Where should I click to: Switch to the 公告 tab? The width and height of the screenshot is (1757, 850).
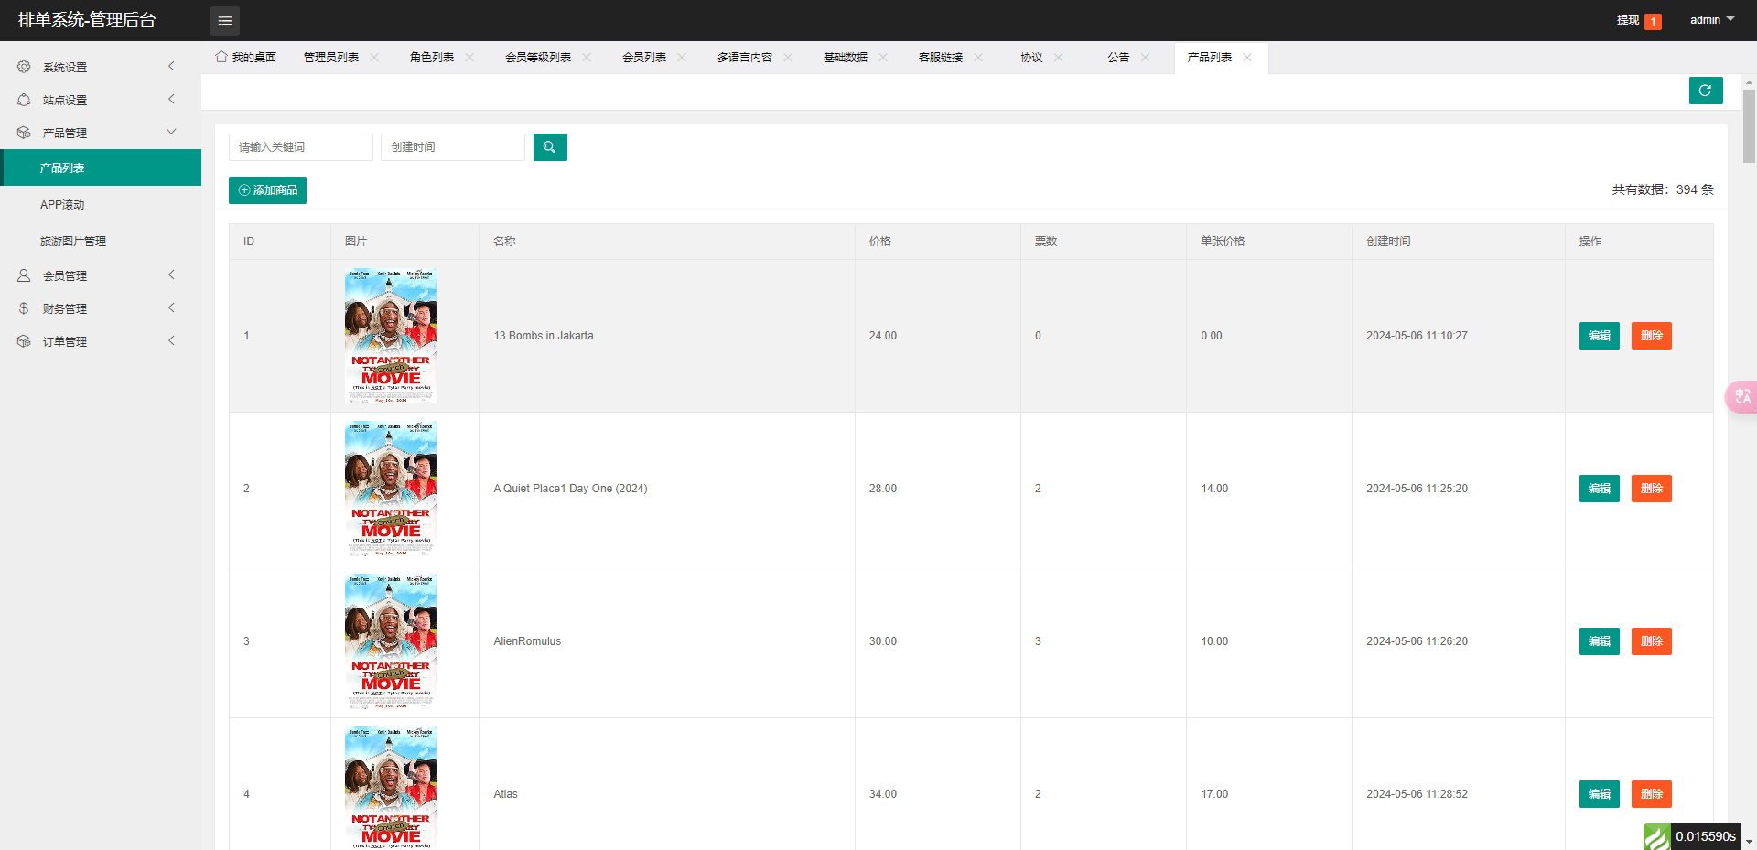1117,58
